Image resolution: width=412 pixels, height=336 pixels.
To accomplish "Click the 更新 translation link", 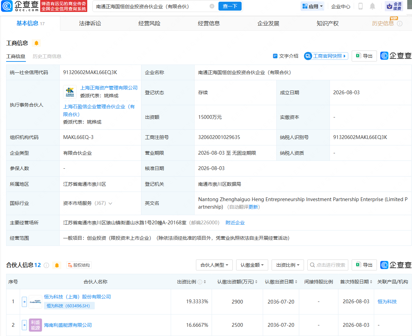I will tap(253, 207).
